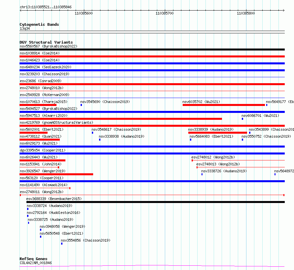The height and width of the screenshot is (270, 294).
Task: Click the nsv5947513 (Almarri2020) label
Action: (44, 116)
